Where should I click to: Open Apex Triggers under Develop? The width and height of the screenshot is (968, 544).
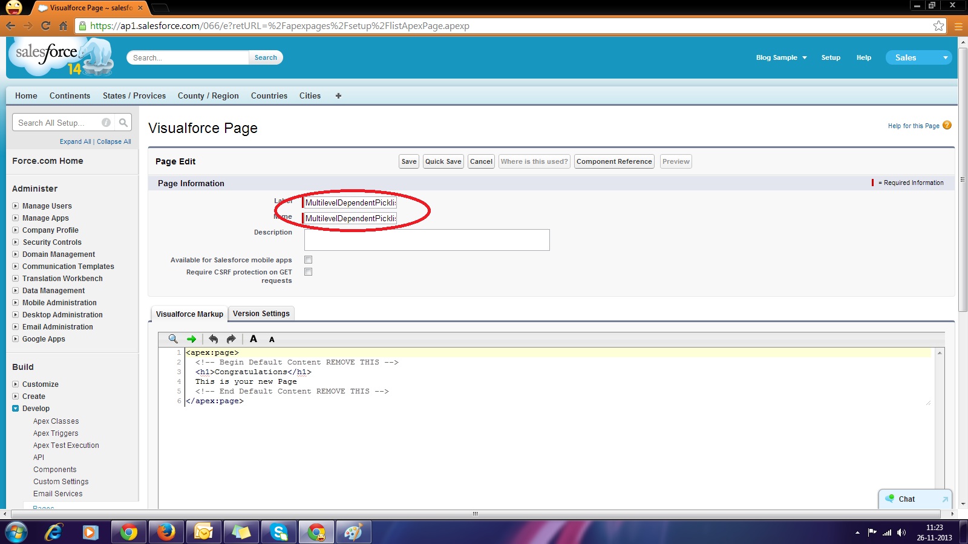pyautogui.click(x=56, y=433)
